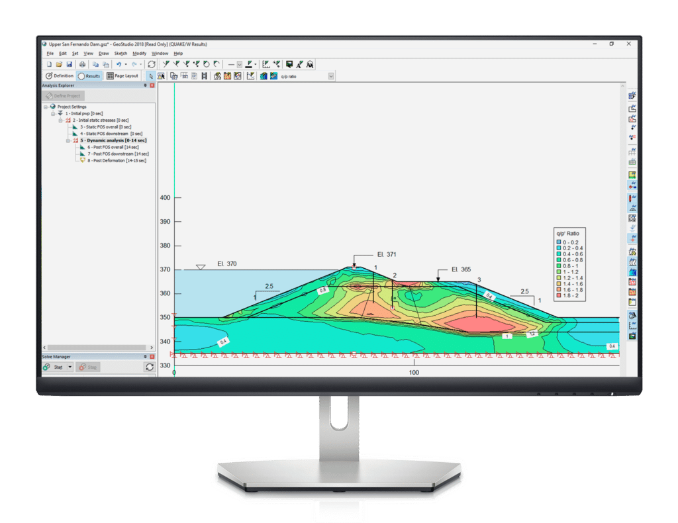The height and width of the screenshot is (523, 678).
Task: Toggle Page Layout mode
Action: [x=122, y=75]
